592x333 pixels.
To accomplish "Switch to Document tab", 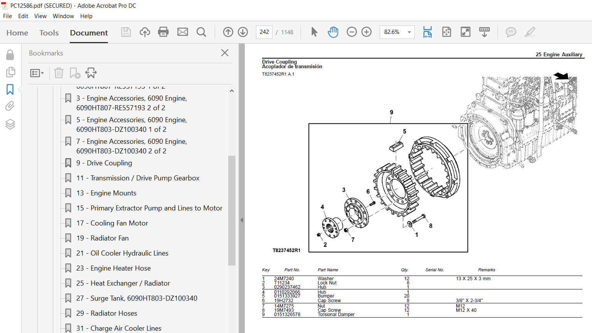I will [89, 33].
